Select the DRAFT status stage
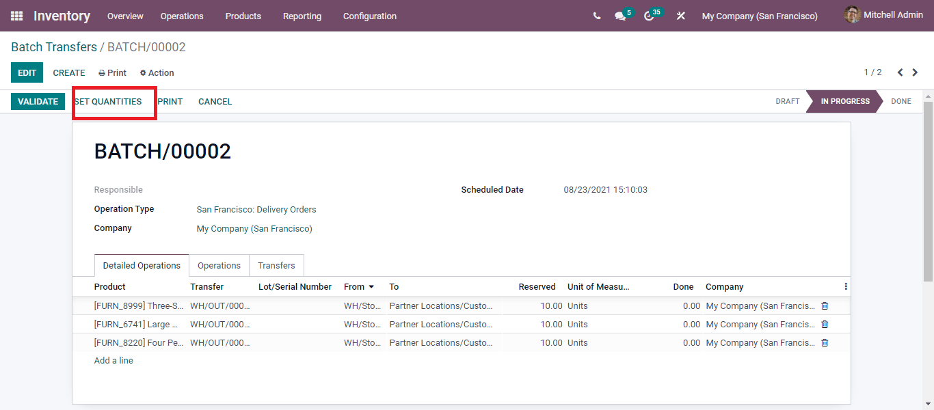The image size is (934, 410). point(787,101)
